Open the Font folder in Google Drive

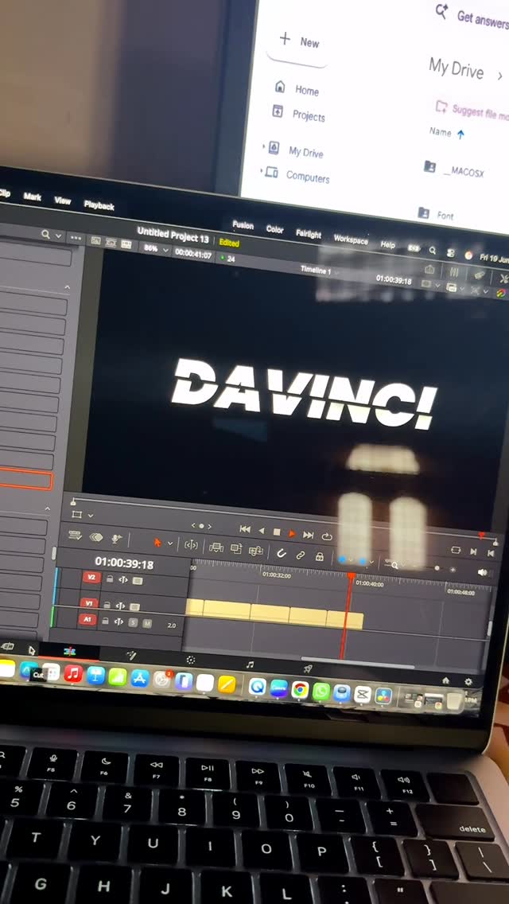[436, 214]
